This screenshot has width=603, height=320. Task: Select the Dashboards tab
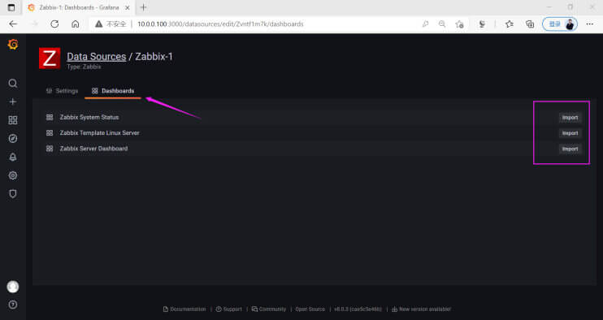113,91
